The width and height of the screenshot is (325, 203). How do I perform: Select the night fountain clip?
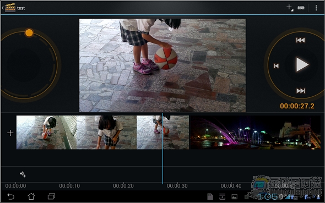coord(256,133)
